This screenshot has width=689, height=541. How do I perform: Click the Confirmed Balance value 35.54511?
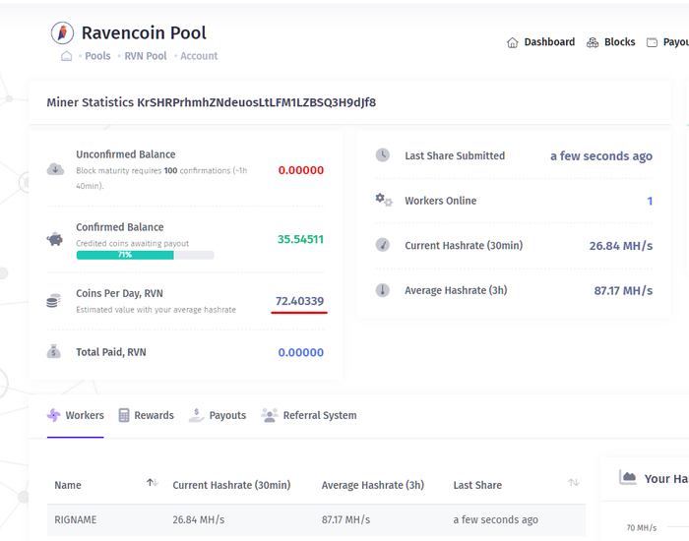tap(300, 239)
